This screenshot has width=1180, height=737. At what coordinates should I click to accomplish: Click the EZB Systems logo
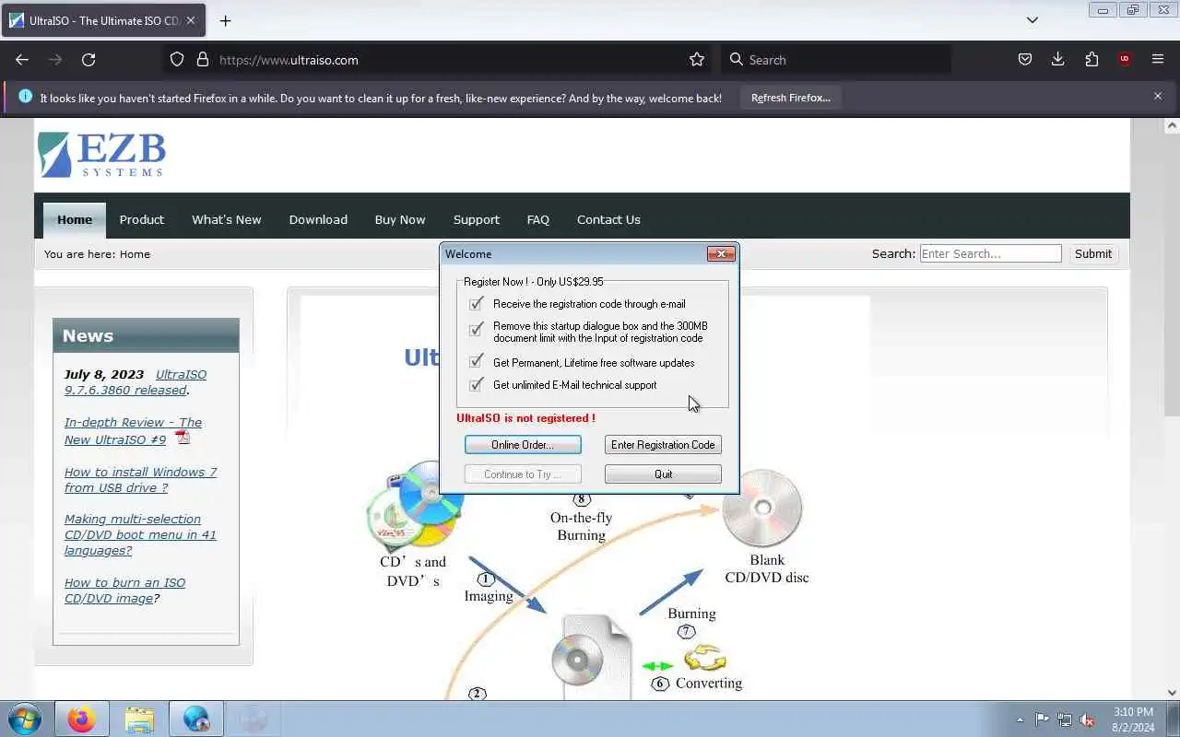coord(101,155)
